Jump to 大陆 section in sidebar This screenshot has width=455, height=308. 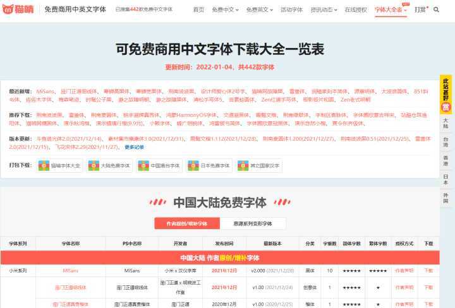(x=446, y=123)
